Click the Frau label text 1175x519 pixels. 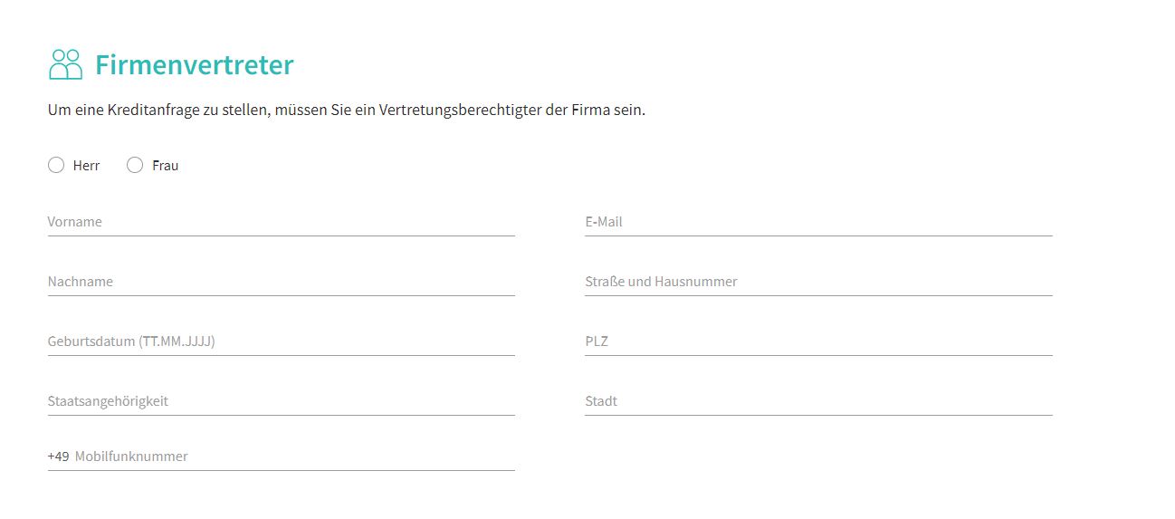coord(165,166)
